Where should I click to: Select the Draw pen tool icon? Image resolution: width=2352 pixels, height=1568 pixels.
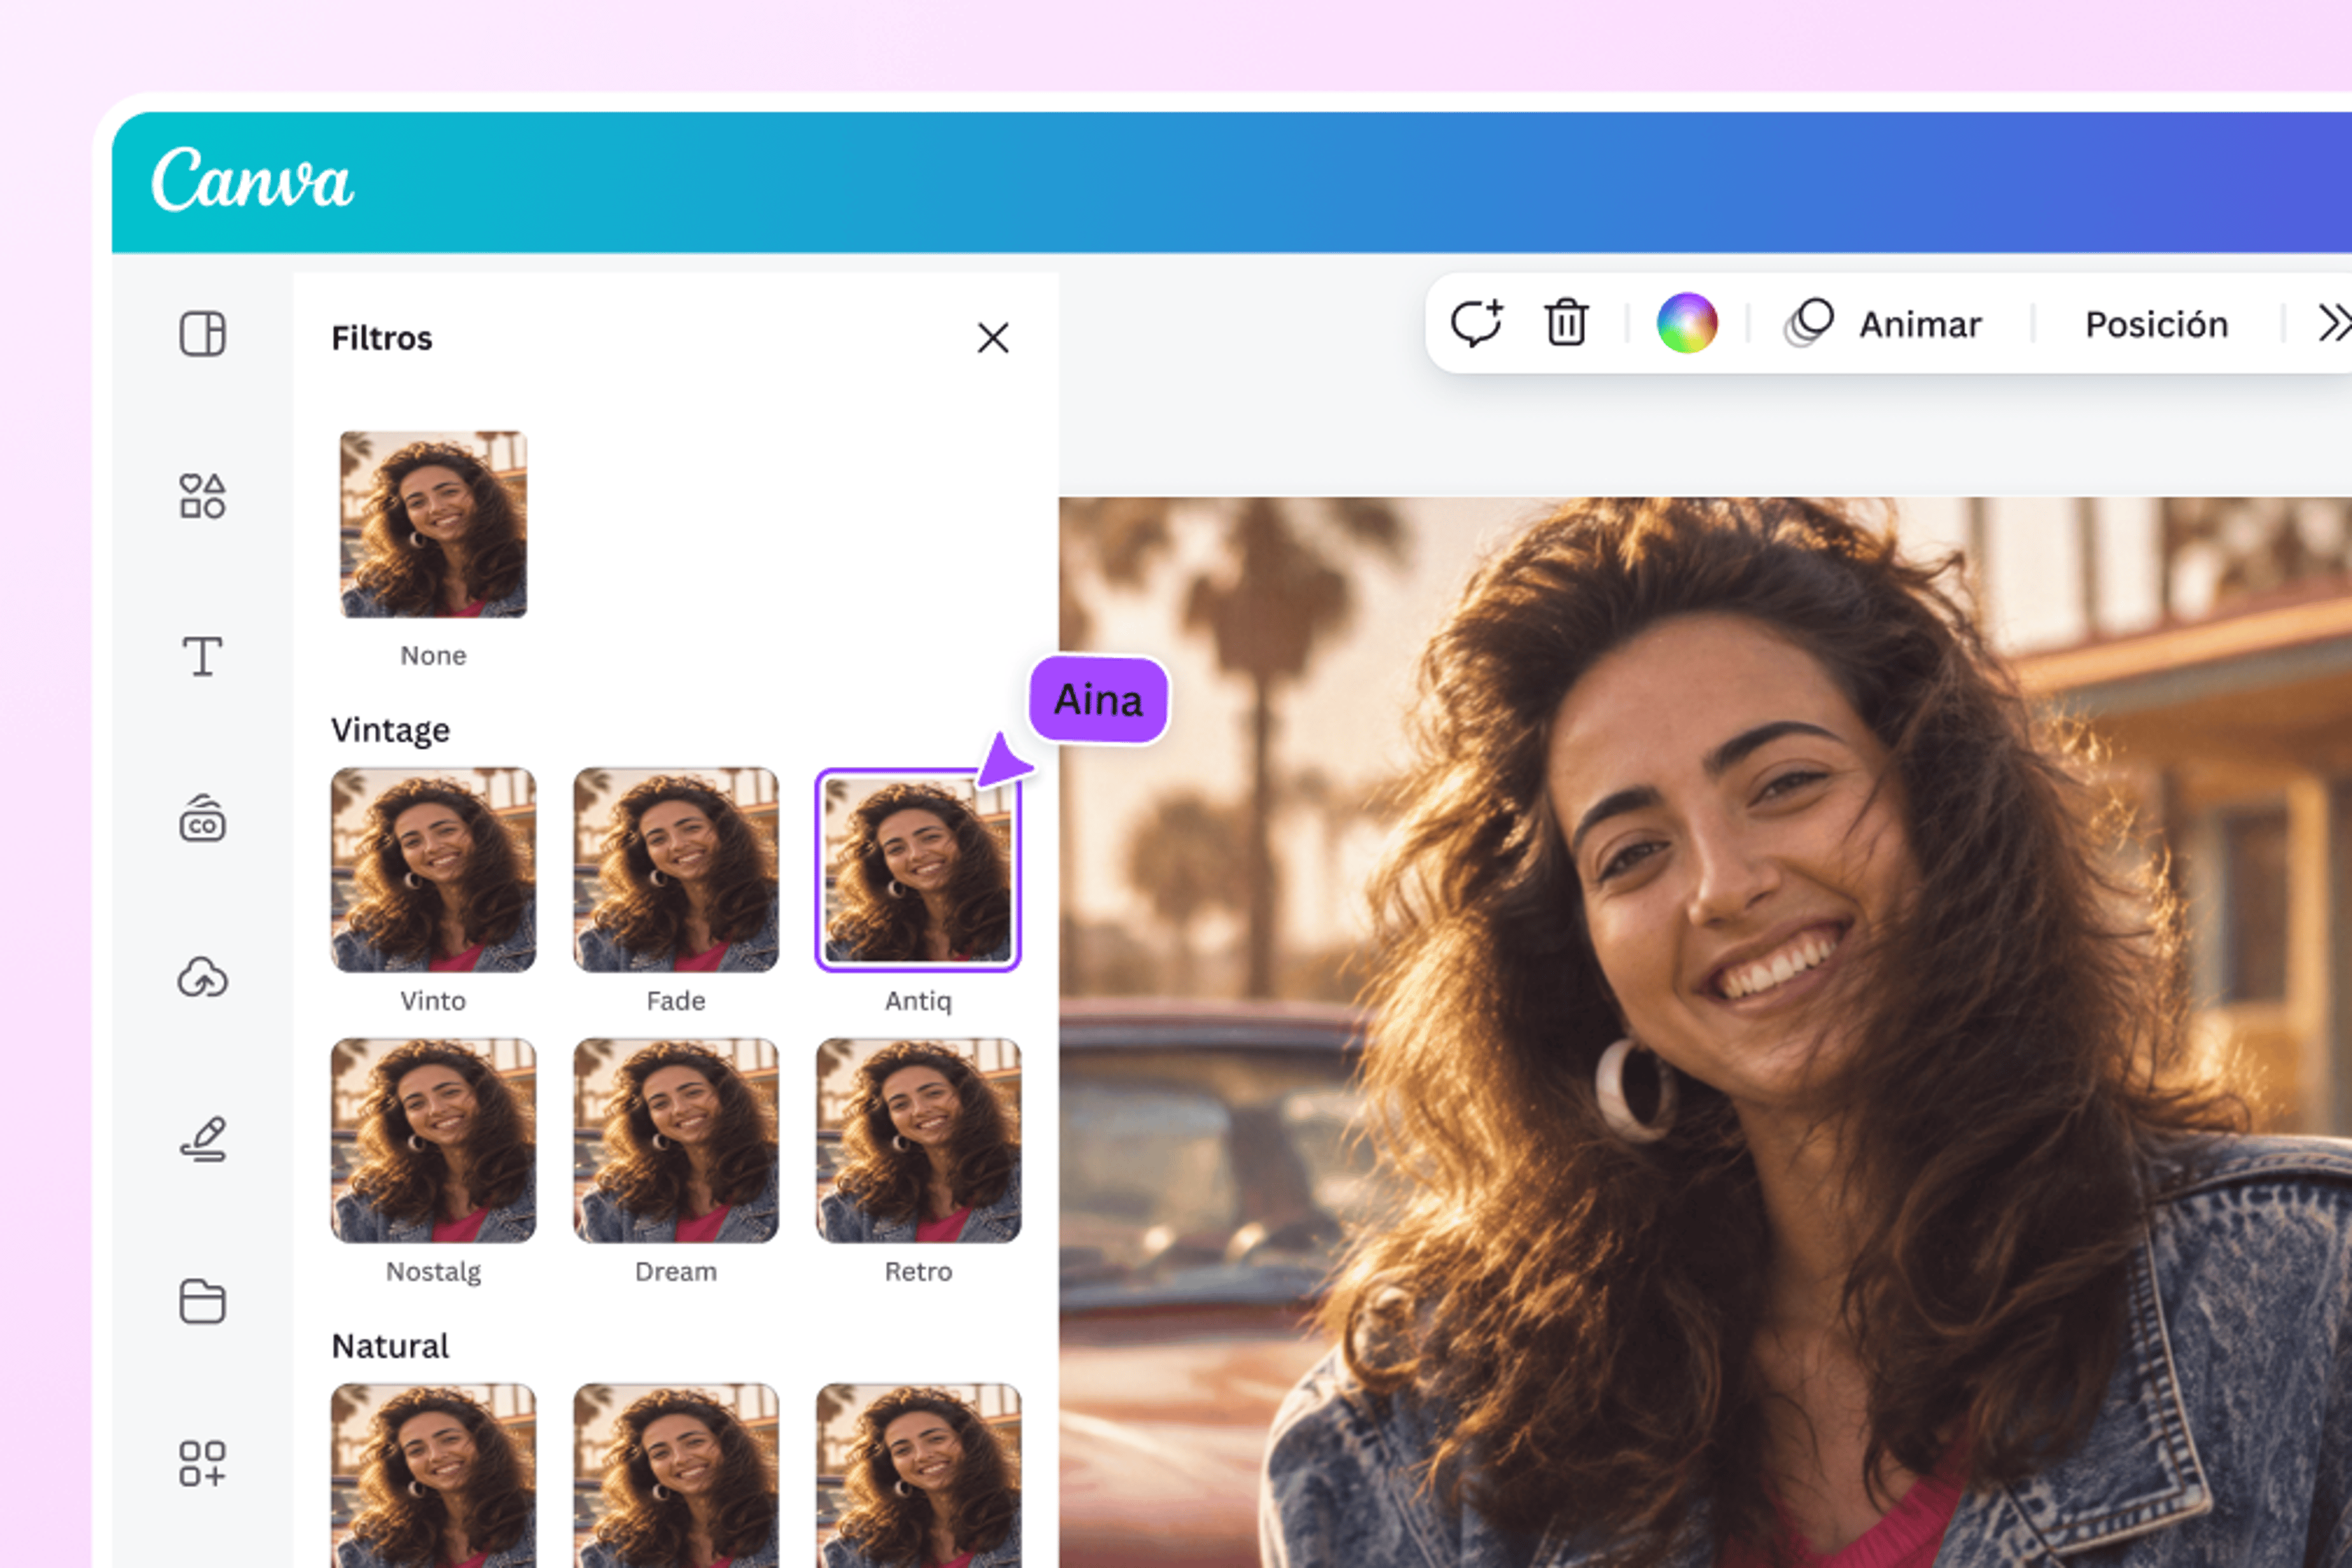[204, 1139]
